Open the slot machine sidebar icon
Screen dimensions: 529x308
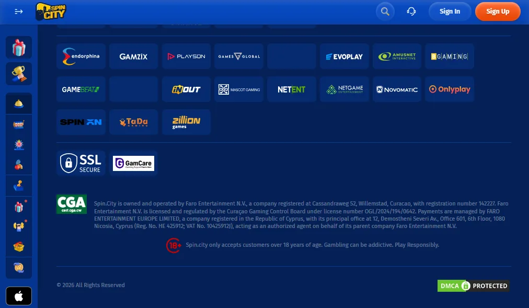[19, 124]
